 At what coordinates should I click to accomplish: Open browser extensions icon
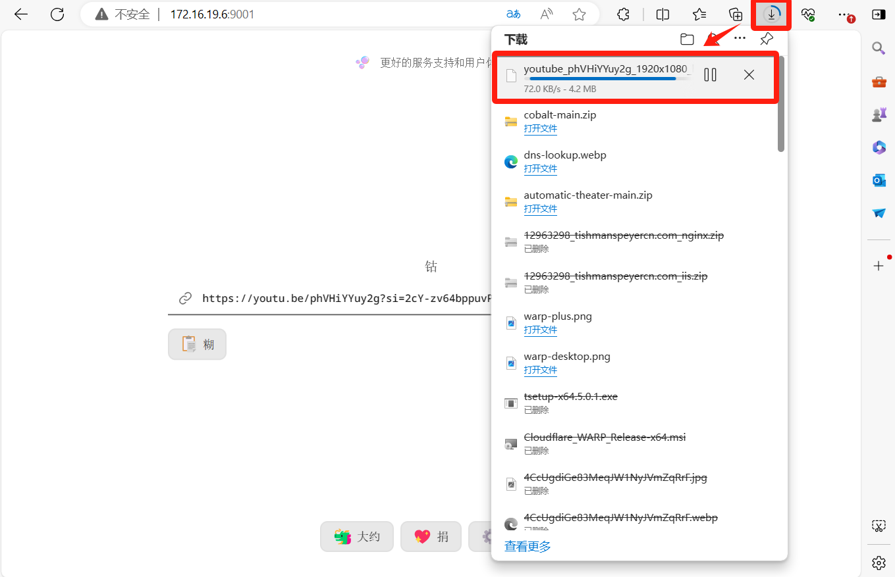coord(623,14)
